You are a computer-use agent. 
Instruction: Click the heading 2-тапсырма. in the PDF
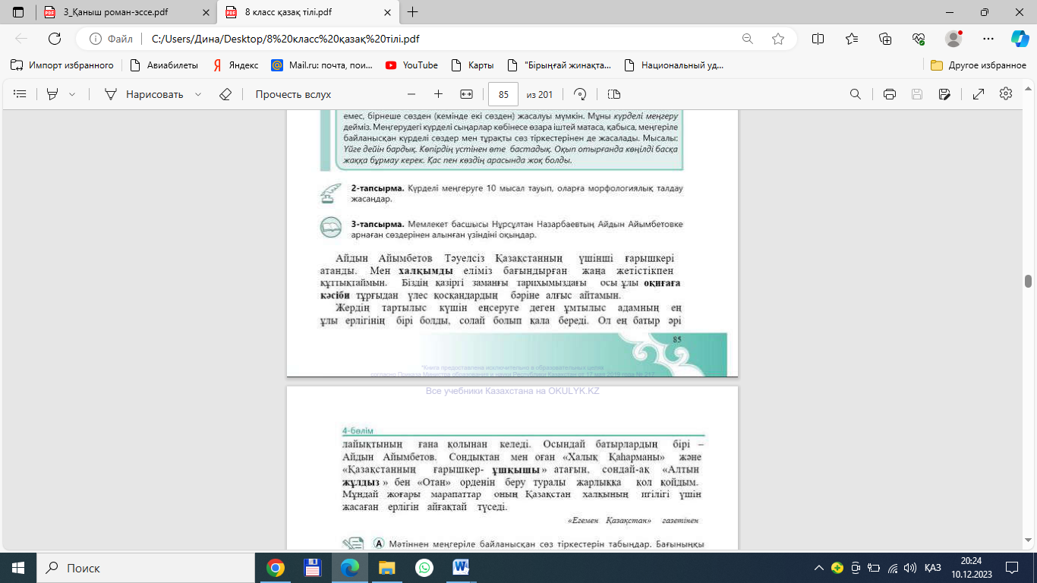coord(377,188)
